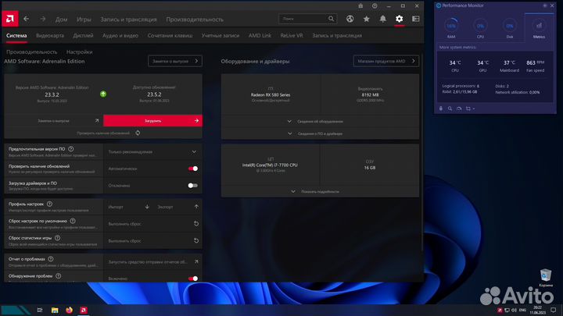Screen dimensions: 563x316
Task: Open preferred software version dropdown
Action: click(x=152, y=152)
